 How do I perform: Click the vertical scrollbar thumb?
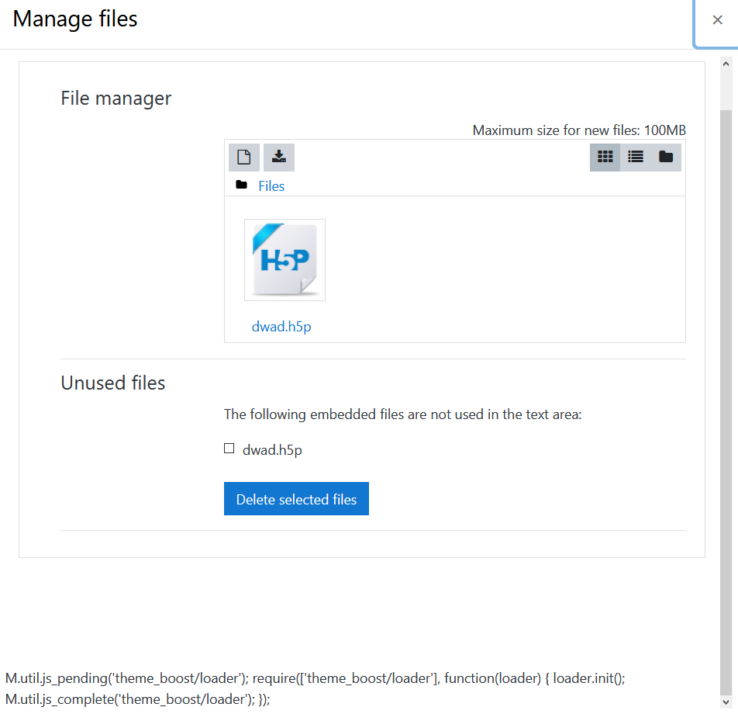726,402
